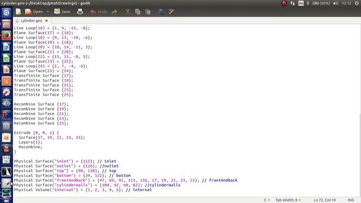This screenshot has width=361, height=203.
Task: Click the Physical Surface("outlet") line
Action: [66, 166]
